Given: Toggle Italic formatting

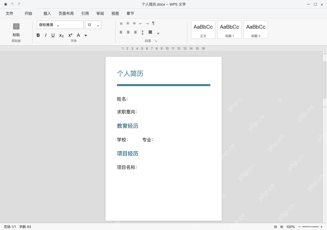Looking at the screenshot, I should click(46, 35).
